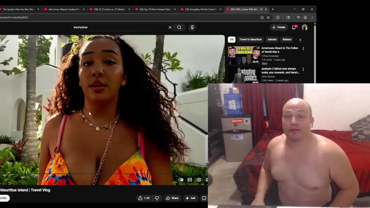Show more filter chips with right arrow

pyautogui.click(x=300, y=40)
